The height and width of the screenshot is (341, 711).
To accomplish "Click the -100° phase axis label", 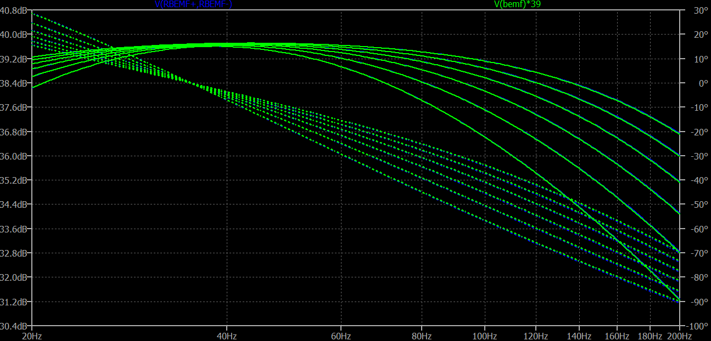I will pos(698,326).
